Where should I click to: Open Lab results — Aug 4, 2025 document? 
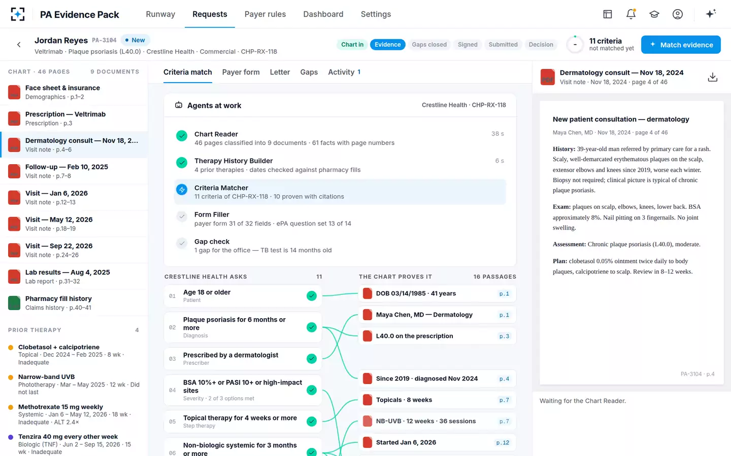[x=74, y=277]
